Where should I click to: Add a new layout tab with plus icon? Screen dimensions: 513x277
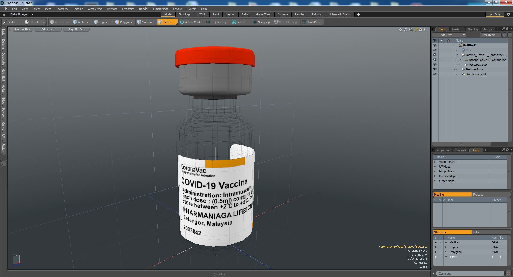[358, 14]
